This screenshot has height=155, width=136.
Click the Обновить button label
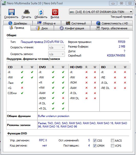point(41,17)
